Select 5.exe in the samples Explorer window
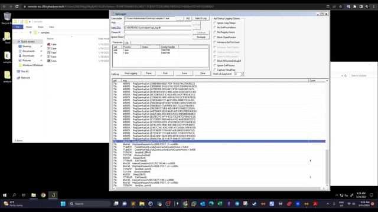This screenshot has height=212, width=378. 52,61
